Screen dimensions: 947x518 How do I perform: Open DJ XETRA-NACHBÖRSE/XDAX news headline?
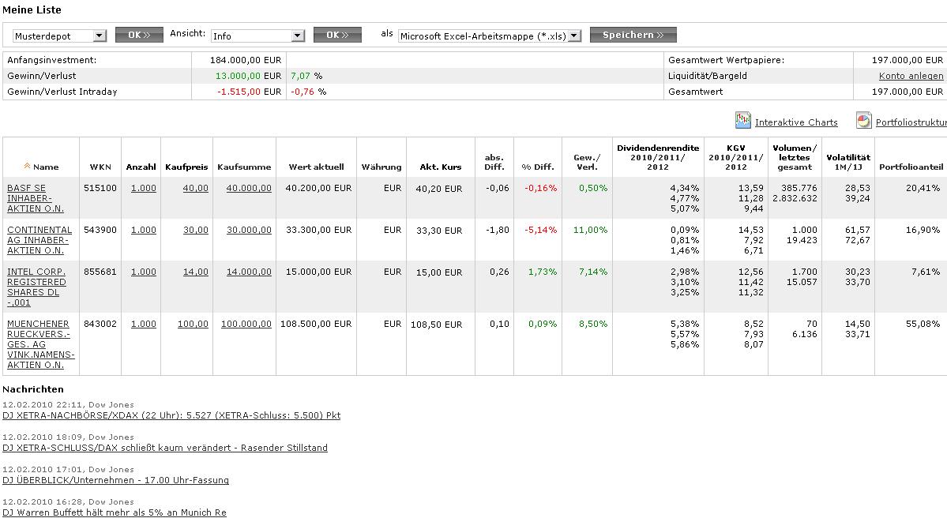(171, 415)
